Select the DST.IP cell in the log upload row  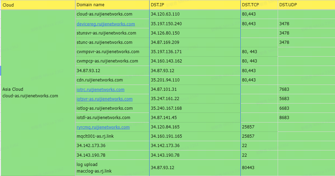[195, 168]
